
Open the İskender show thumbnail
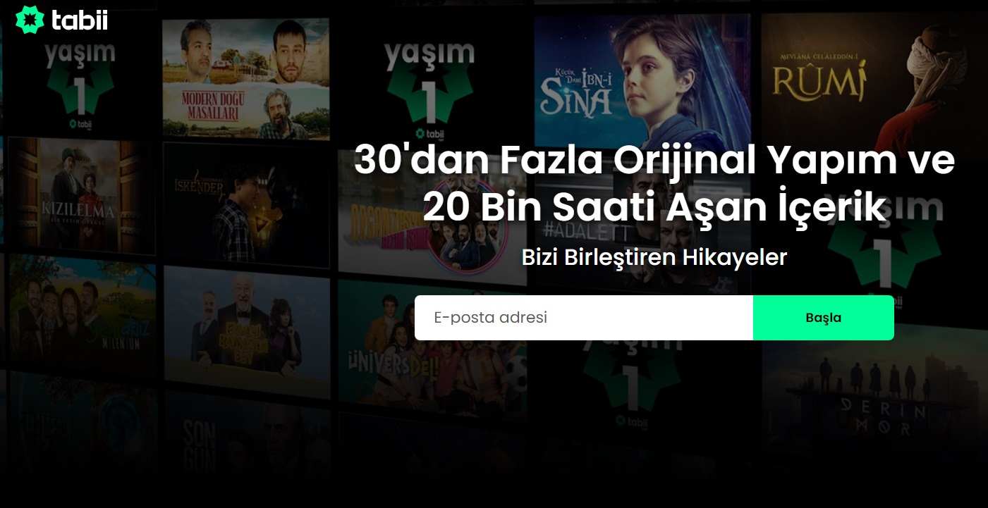tap(245, 204)
